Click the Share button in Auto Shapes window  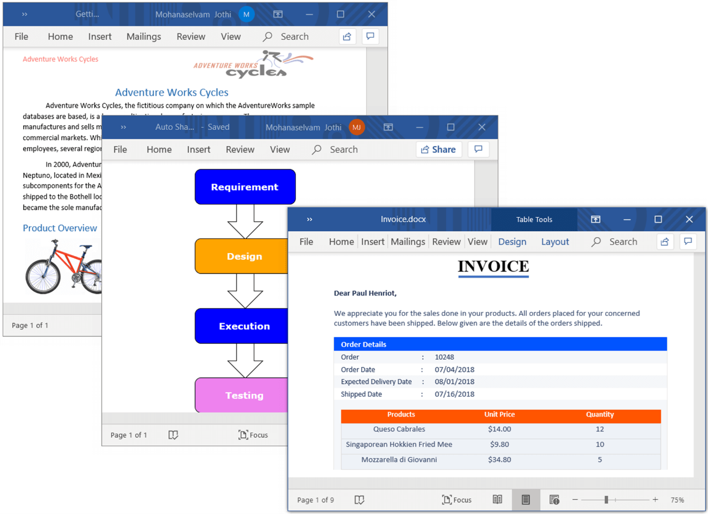coord(438,150)
